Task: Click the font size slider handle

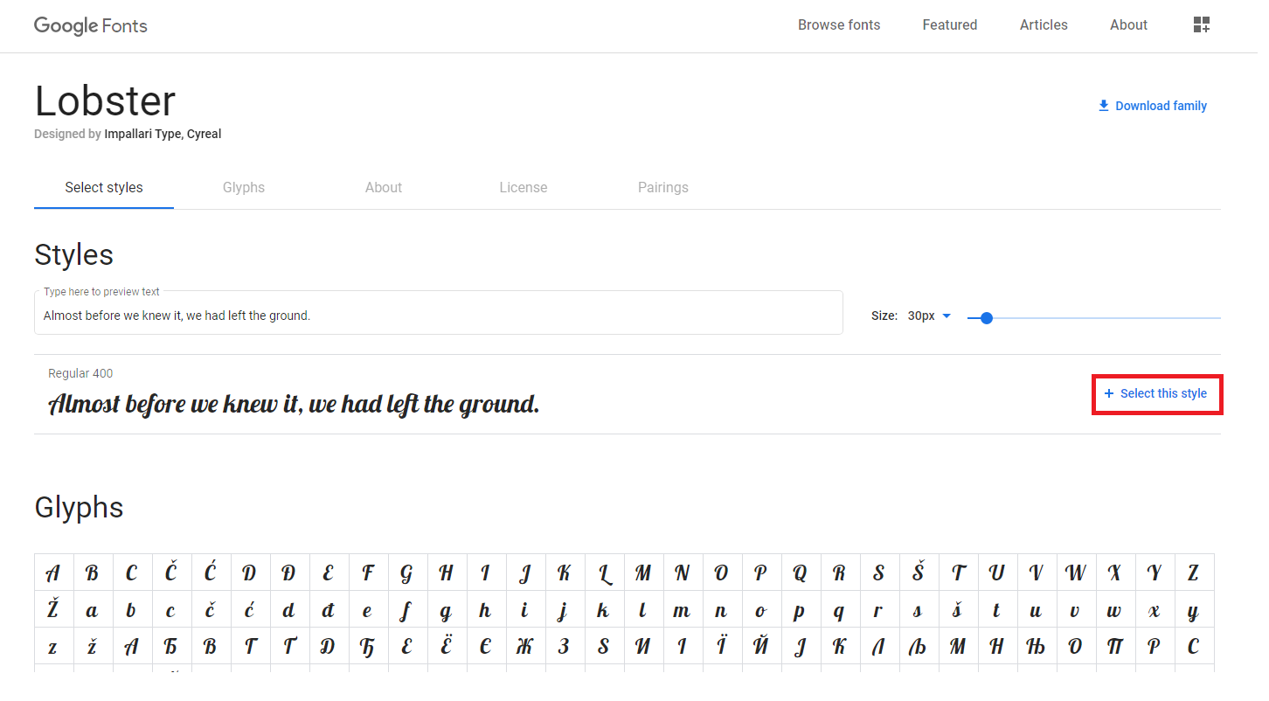Action: pyautogui.click(x=987, y=318)
